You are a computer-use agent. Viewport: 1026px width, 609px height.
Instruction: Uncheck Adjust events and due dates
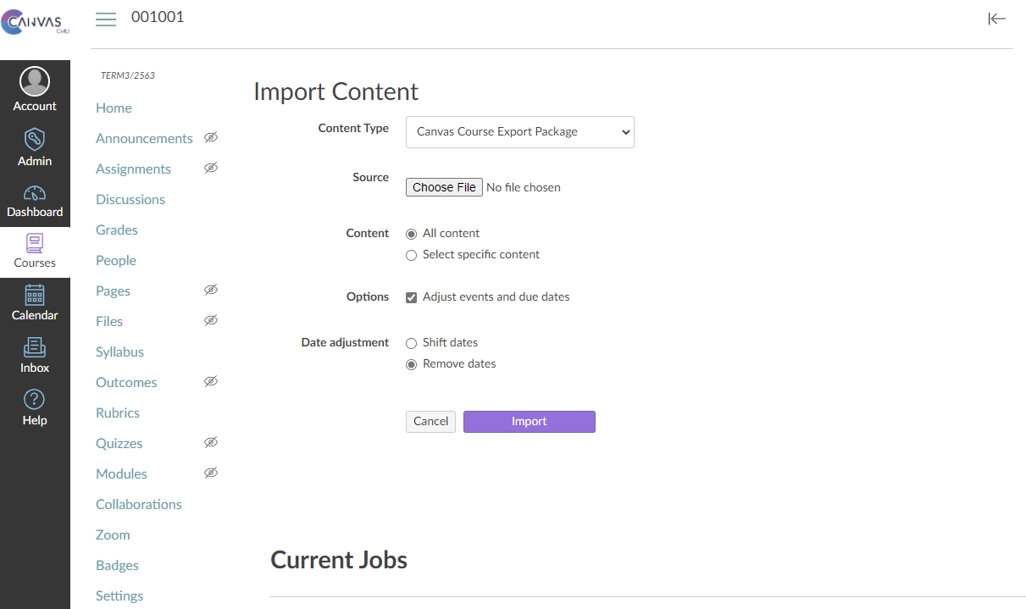tap(412, 297)
